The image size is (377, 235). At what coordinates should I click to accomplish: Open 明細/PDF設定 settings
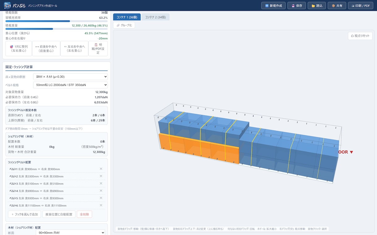(98, 49)
